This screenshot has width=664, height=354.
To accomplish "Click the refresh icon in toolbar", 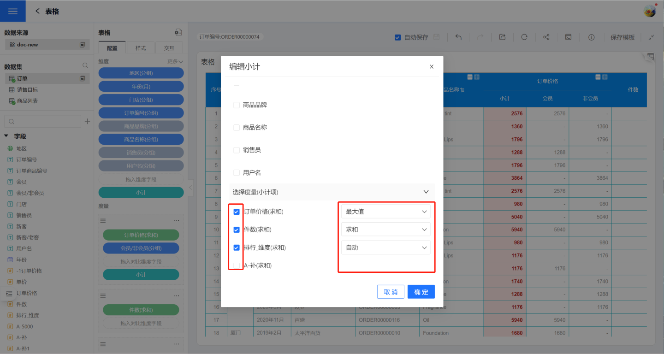I will click(524, 37).
